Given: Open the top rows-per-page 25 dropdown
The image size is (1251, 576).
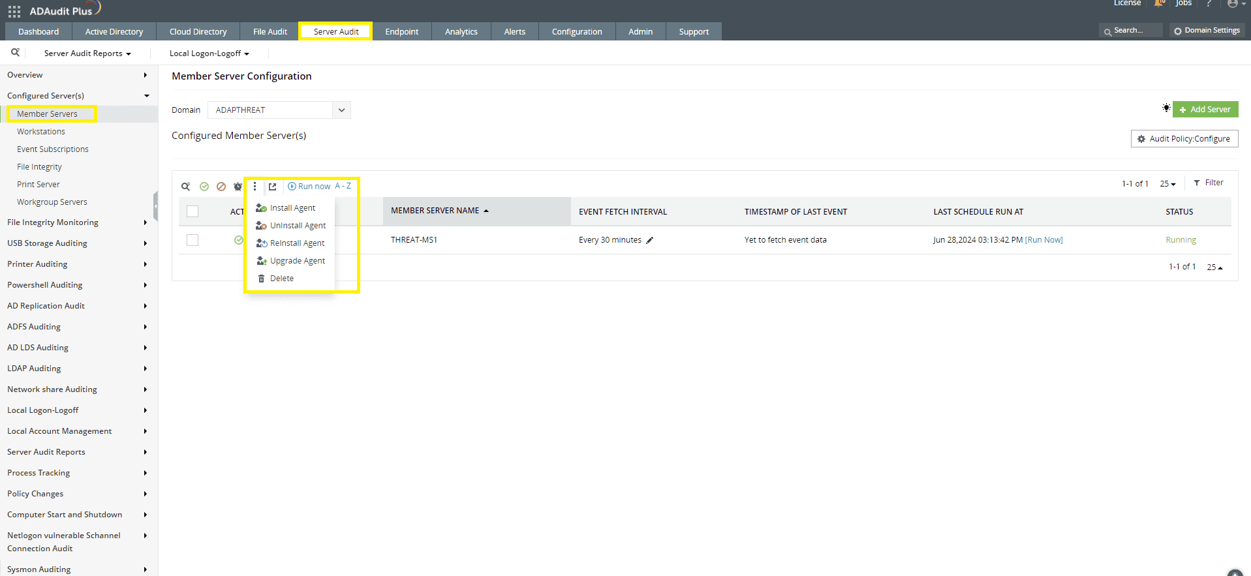Looking at the screenshot, I should [x=1167, y=184].
